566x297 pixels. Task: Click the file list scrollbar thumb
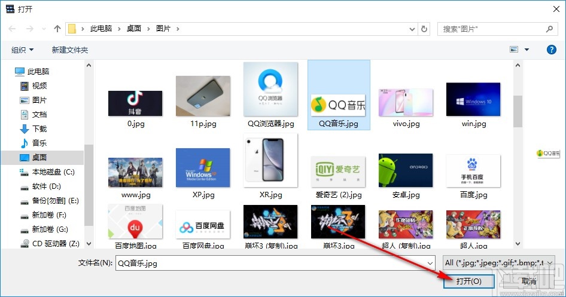point(518,111)
